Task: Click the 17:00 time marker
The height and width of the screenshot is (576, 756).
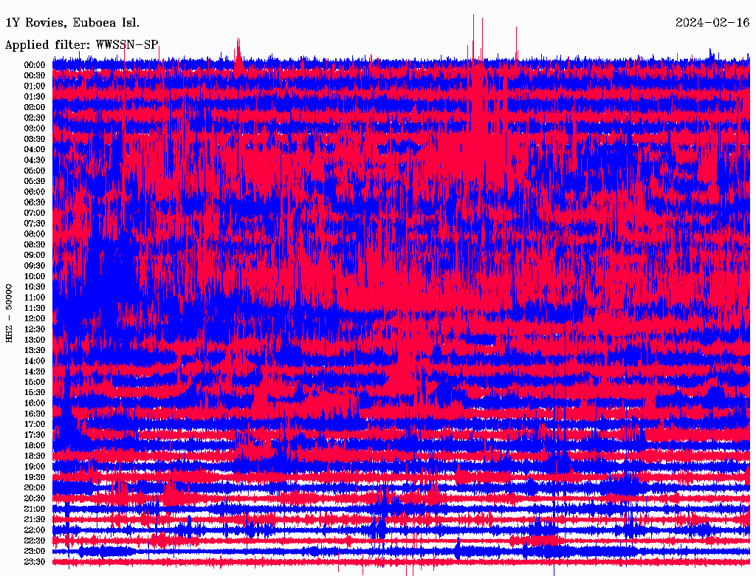Action: tap(35, 425)
